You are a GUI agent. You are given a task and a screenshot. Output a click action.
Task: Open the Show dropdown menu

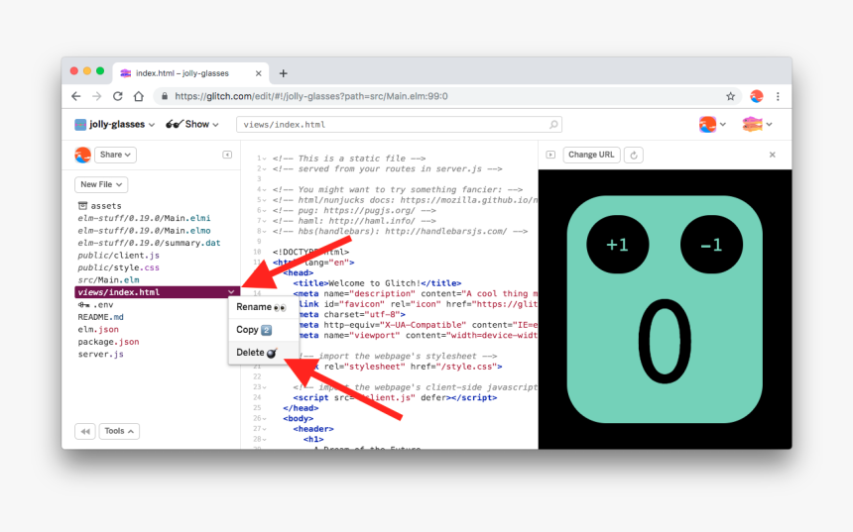192,125
